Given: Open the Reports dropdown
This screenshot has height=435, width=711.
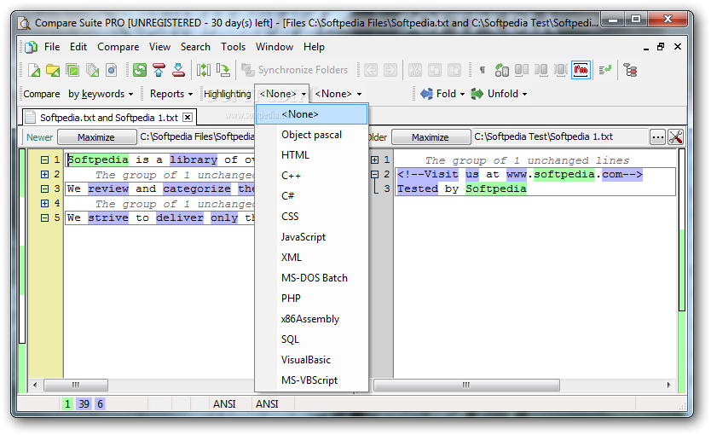Looking at the screenshot, I should point(171,94).
